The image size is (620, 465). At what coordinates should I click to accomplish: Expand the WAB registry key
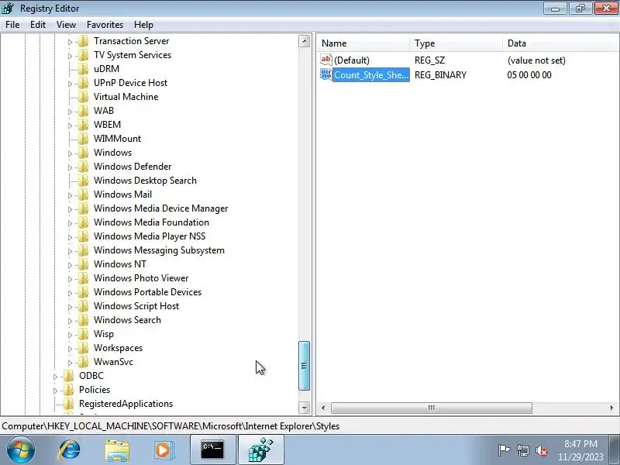[70, 112]
